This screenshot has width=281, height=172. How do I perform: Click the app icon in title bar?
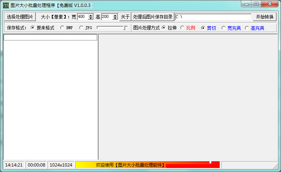tap(6, 5)
